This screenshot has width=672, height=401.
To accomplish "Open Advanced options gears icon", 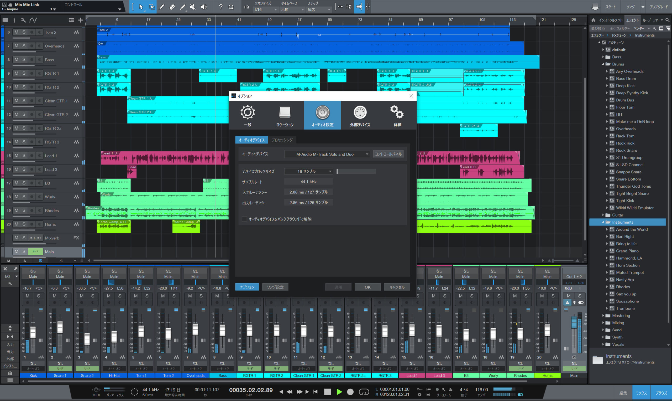I will click(397, 115).
